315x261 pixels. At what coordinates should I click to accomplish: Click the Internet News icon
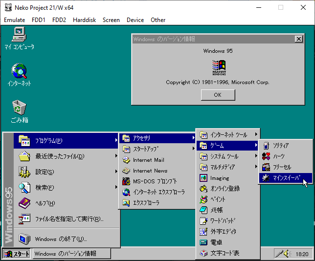(x=126, y=171)
